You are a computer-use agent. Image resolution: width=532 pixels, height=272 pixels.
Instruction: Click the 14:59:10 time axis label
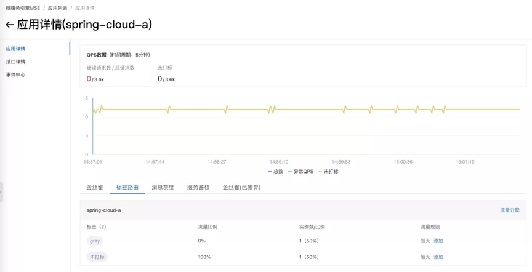[x=279, y=162]
